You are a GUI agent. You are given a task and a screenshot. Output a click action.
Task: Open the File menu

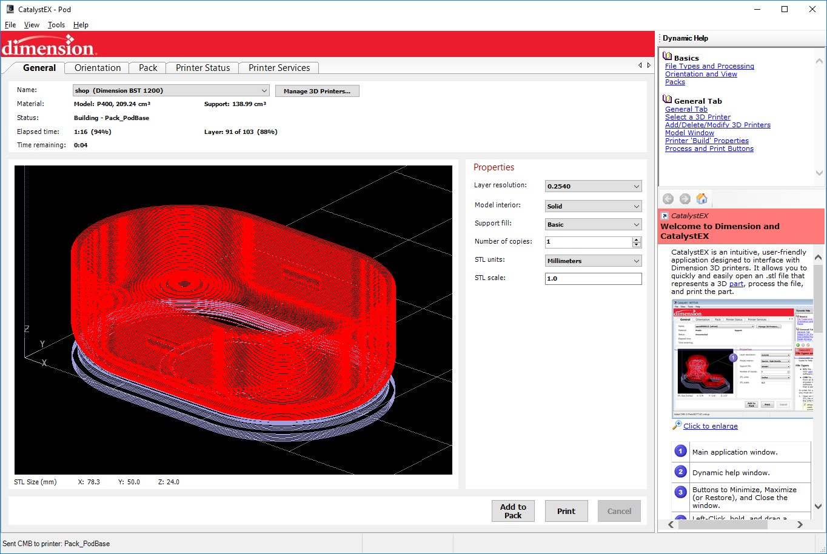click(10, 25)
